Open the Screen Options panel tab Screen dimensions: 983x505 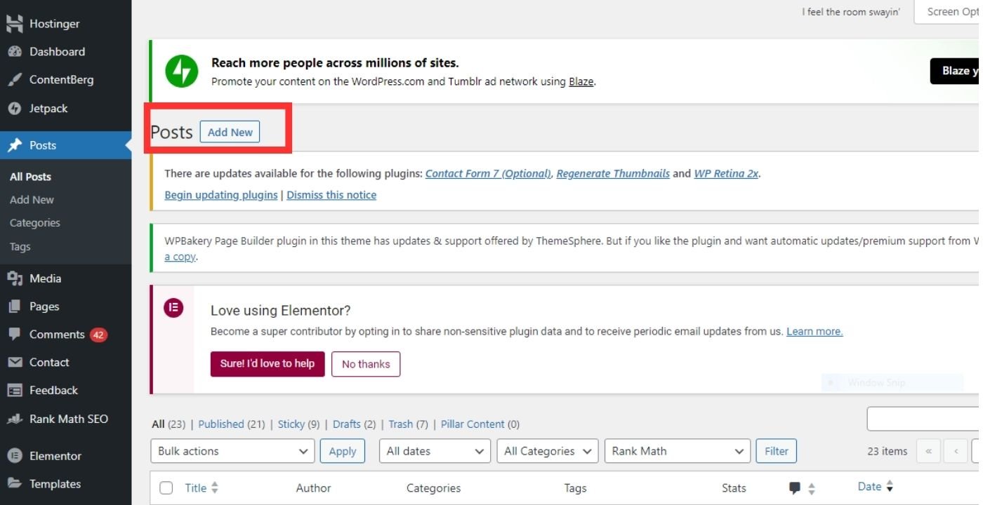947,12
